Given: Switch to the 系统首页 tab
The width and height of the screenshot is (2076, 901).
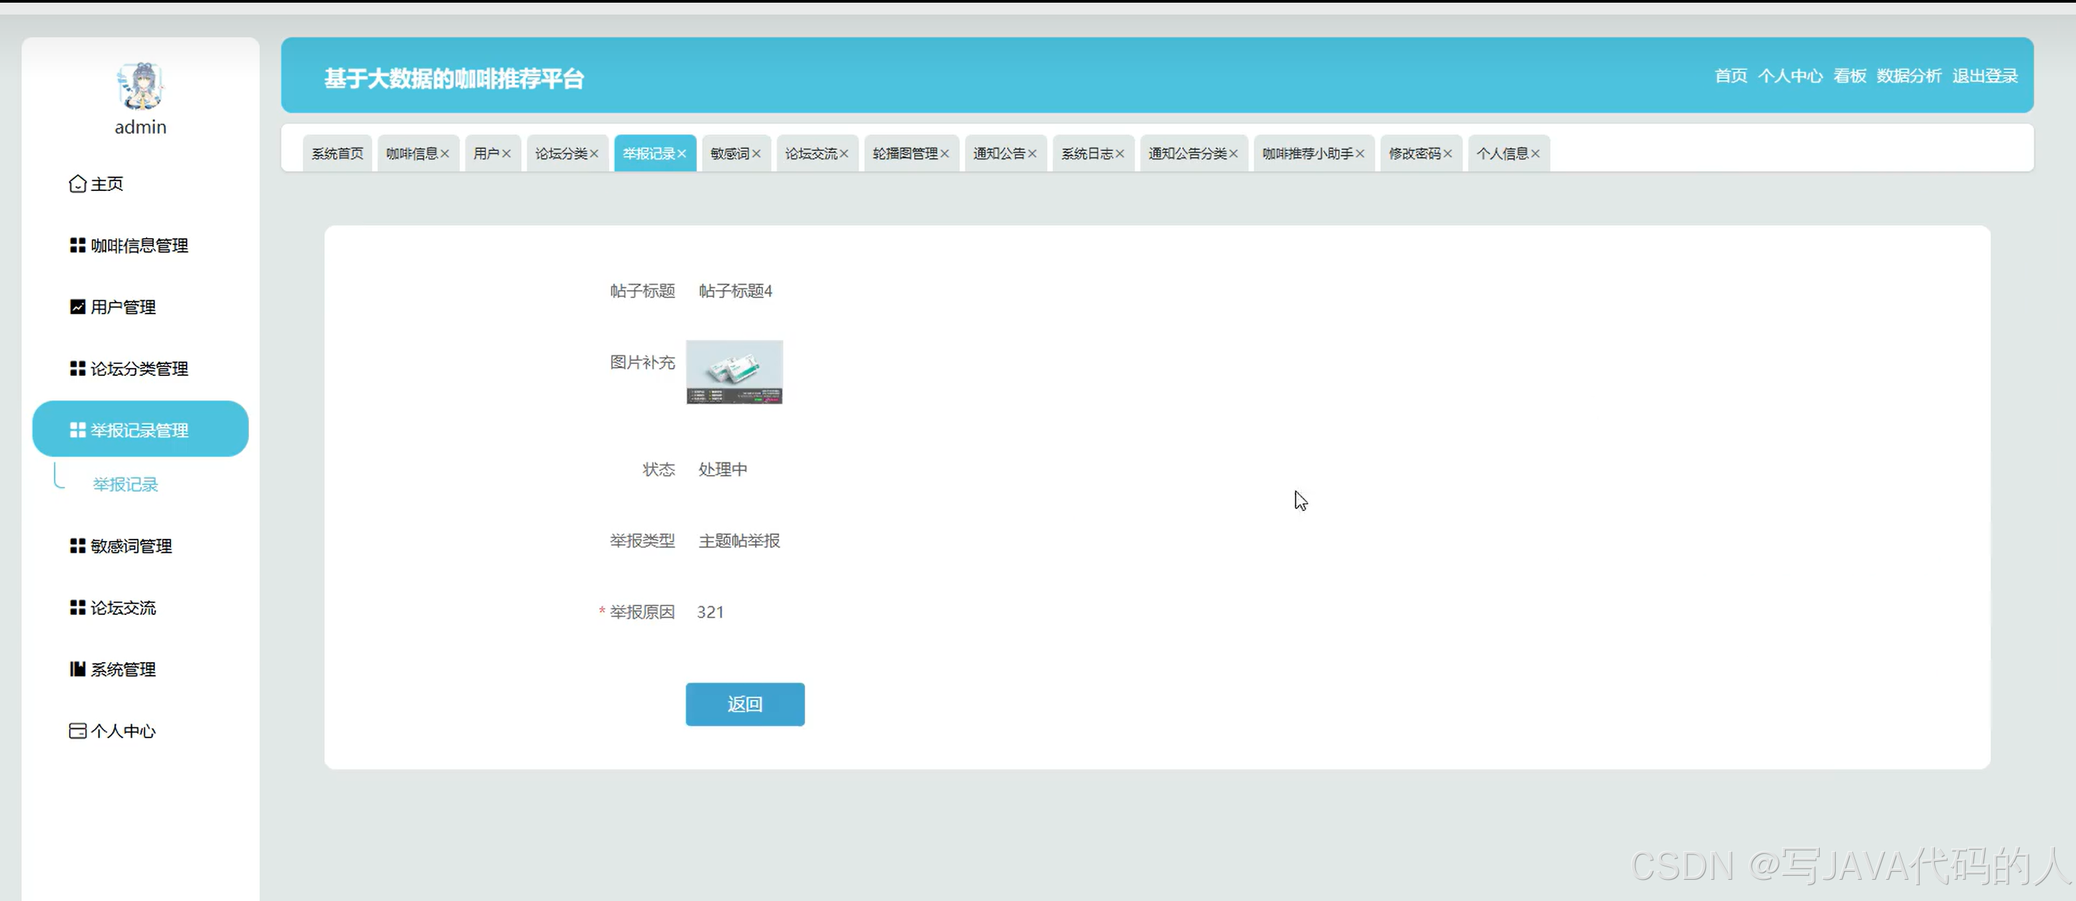Looking at the screenshot, I should 337,153.
